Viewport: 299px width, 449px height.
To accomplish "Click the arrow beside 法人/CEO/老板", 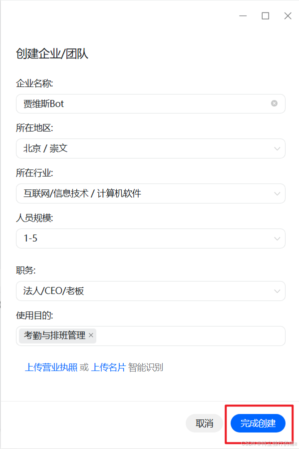I will coord(278,291).
